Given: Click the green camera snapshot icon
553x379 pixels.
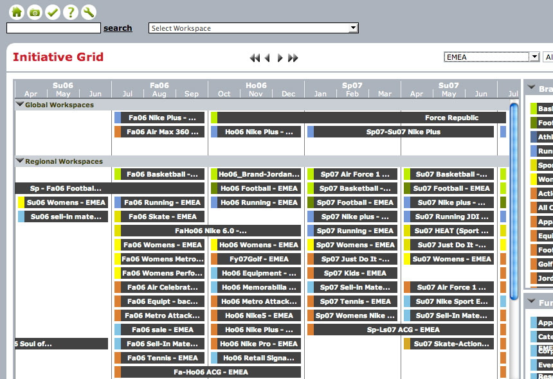Looking at the screenshot, I should [x=35, y=12].
